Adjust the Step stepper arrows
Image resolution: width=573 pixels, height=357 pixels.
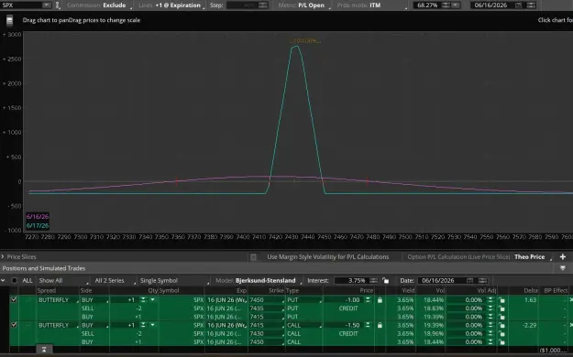tap(263, 5)
